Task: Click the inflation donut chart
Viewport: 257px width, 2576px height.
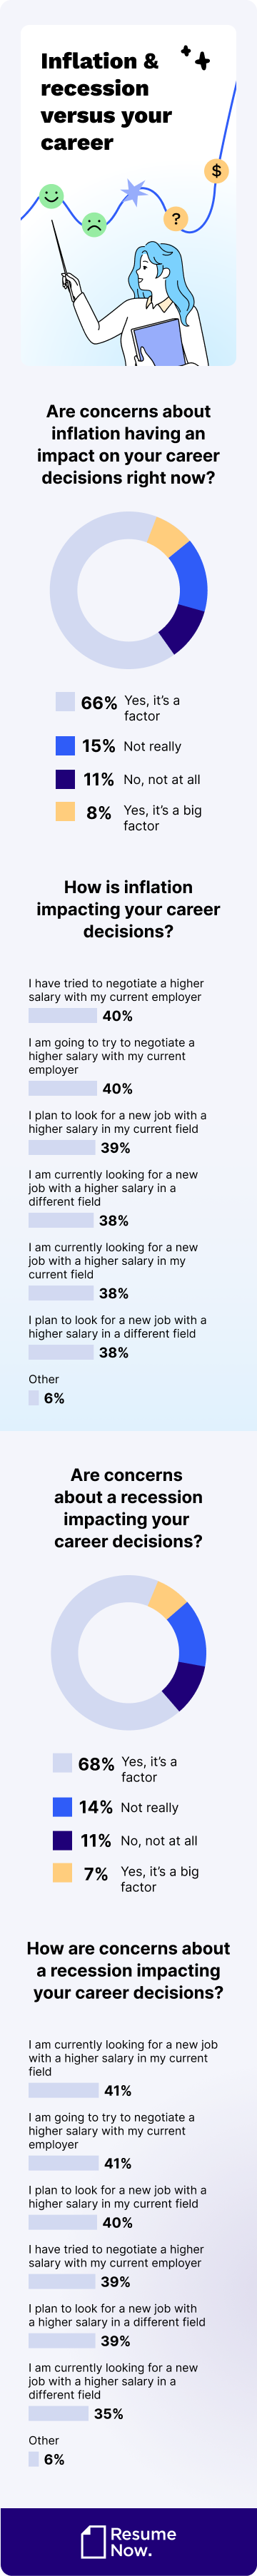Action: [x=128, y=590]
